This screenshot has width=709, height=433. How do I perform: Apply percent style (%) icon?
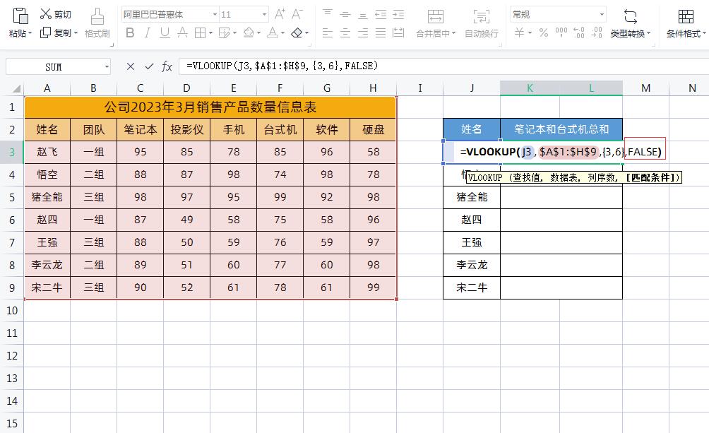click(544, 32)
